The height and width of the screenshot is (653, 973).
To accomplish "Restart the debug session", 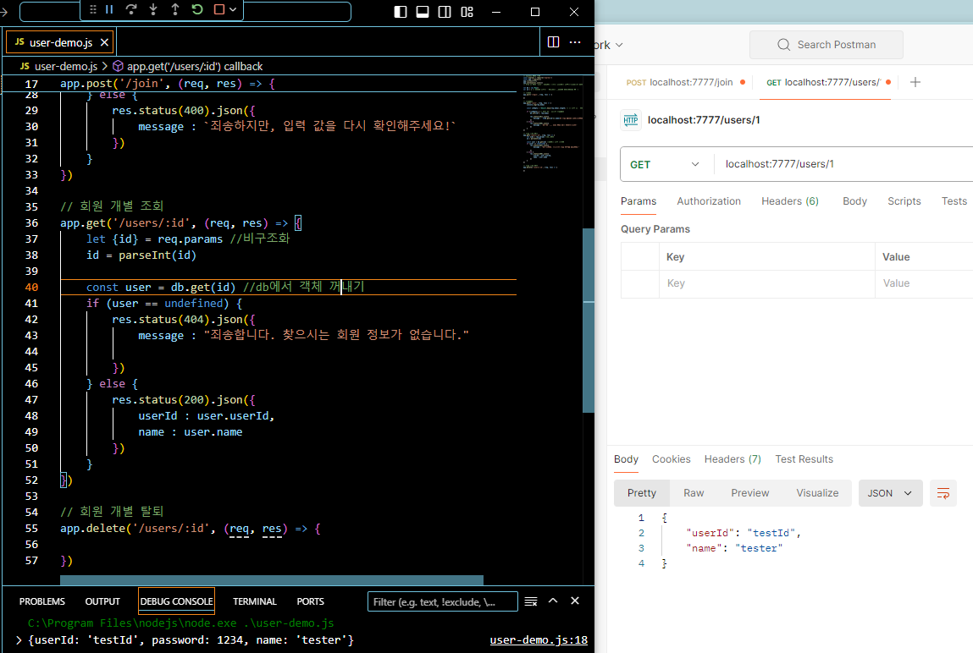I will pyautogui.click(x=197, y=9).
